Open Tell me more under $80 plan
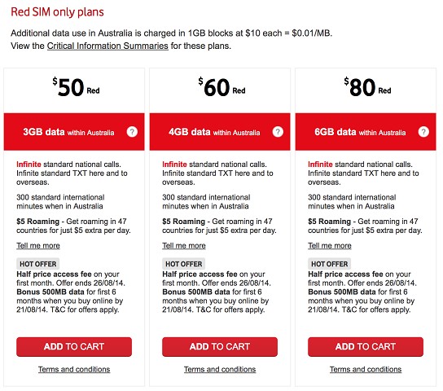 click(330, 245)
